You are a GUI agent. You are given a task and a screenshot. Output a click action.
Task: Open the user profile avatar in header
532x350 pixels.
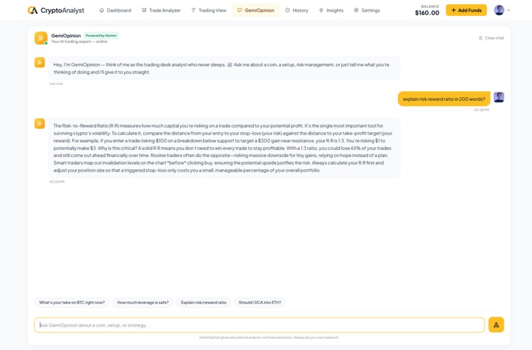point(499,10)
